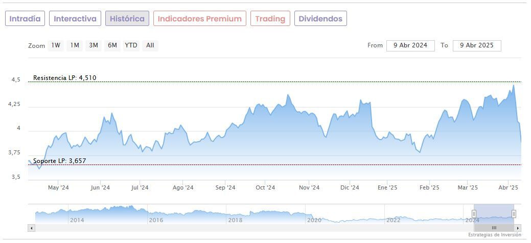This screenshot has width=531, height=243.
Task: Open the Indicadores Premium tab
Action: click(x=199, y=19)
